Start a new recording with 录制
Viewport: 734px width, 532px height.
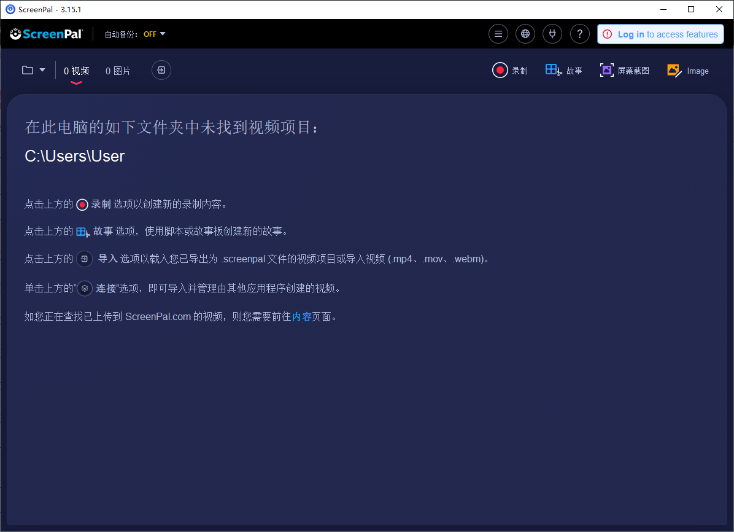[x=510, y=71]
